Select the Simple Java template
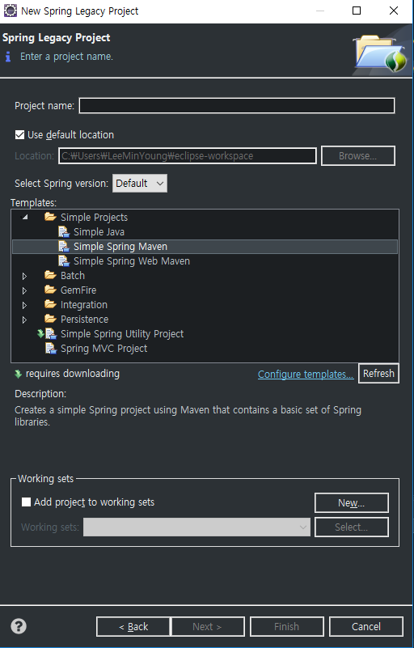Image resolution: width=414 pixels, height=648 pixels. pos(99,232)
